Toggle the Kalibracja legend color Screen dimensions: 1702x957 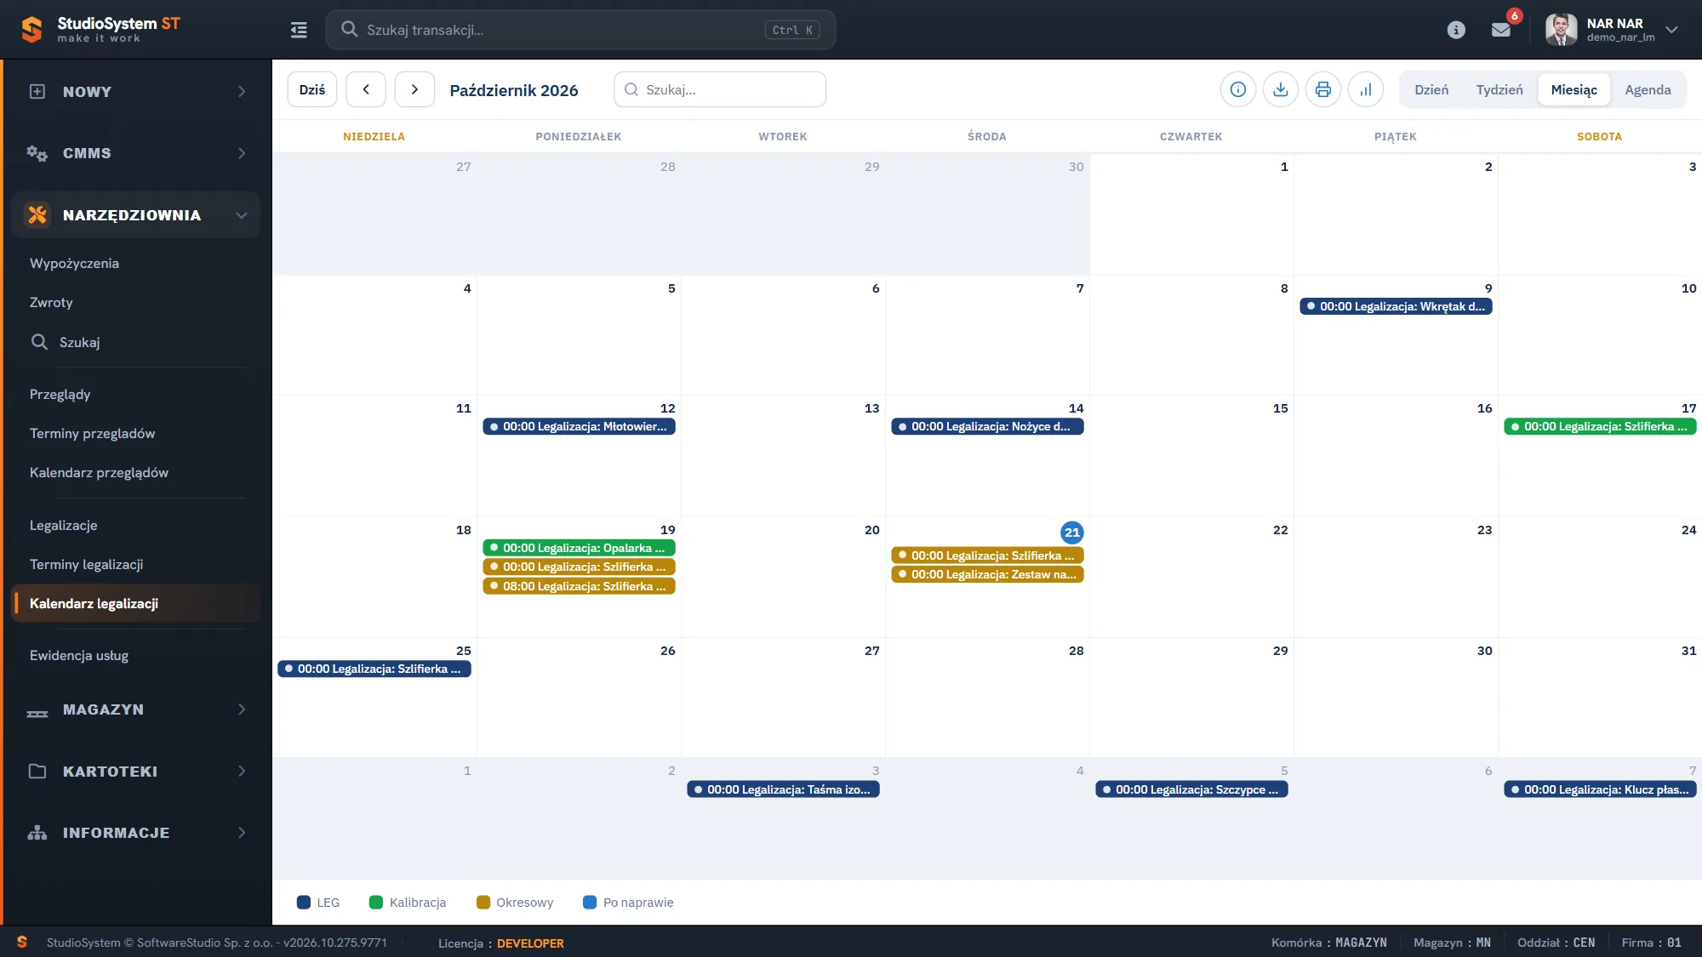(x=376, y=903)
